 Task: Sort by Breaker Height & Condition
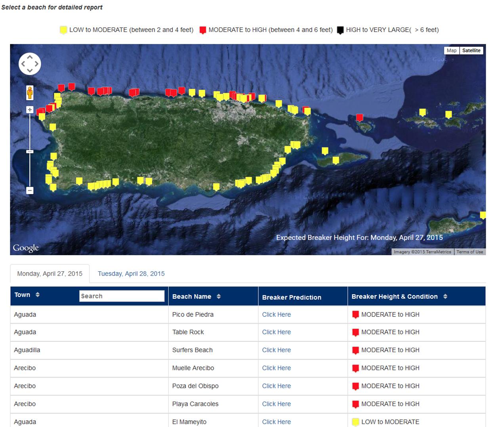click(x=445, y=296)
